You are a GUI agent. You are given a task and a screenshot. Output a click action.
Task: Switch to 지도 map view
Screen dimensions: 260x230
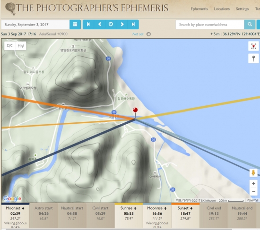(10, 46)
